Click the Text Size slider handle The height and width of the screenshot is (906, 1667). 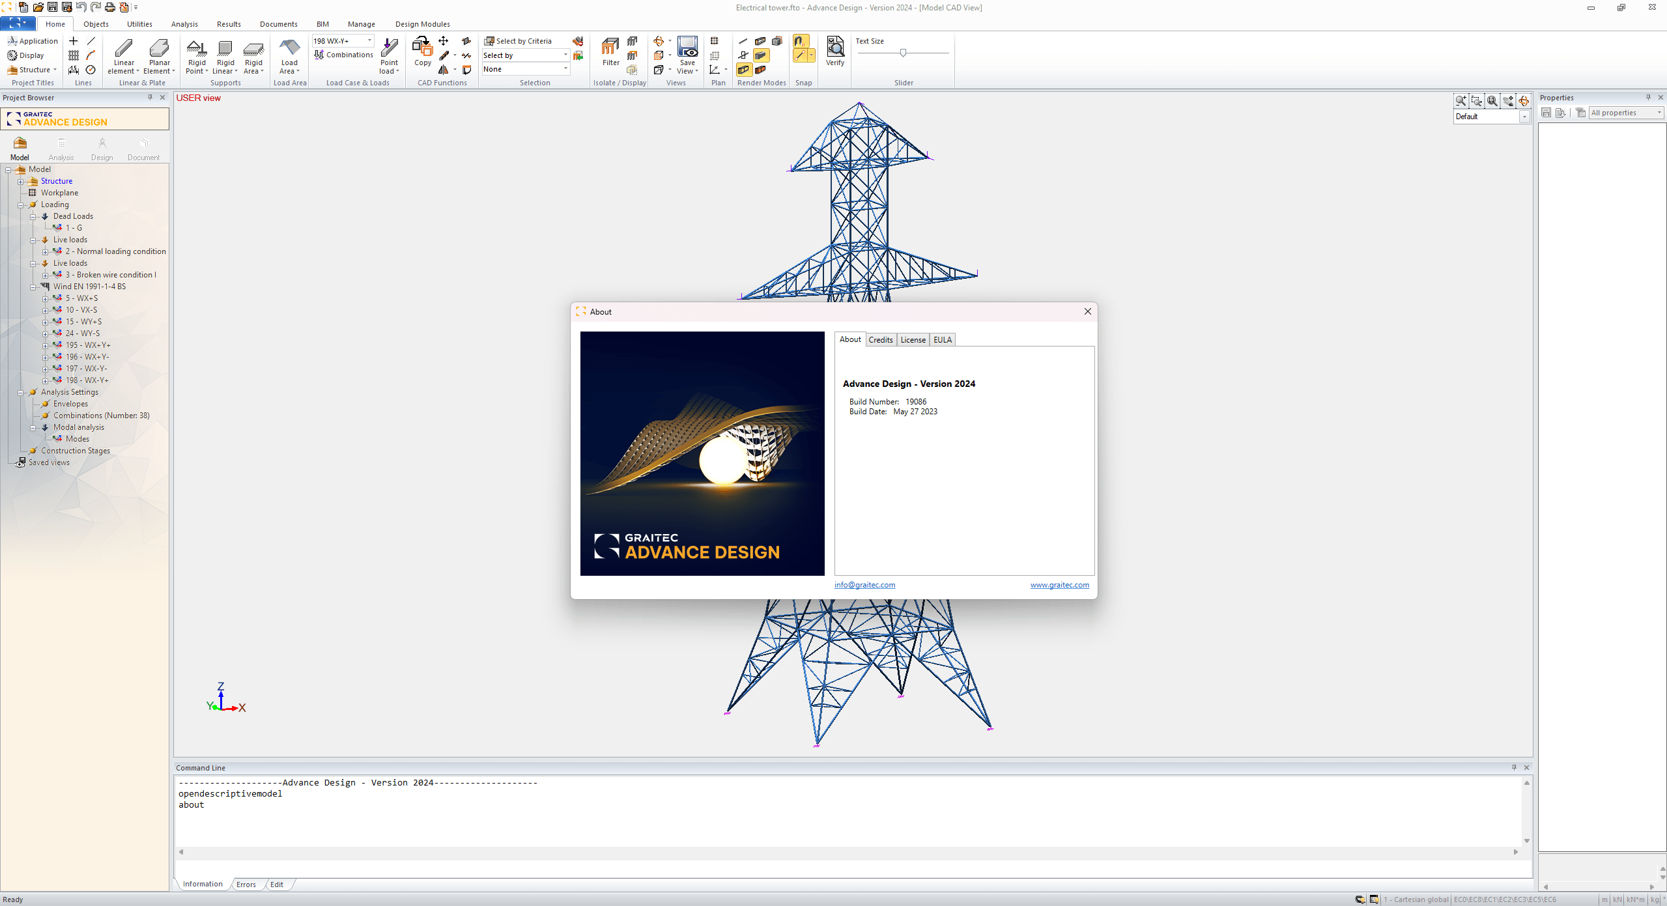[x=903, y=53]
